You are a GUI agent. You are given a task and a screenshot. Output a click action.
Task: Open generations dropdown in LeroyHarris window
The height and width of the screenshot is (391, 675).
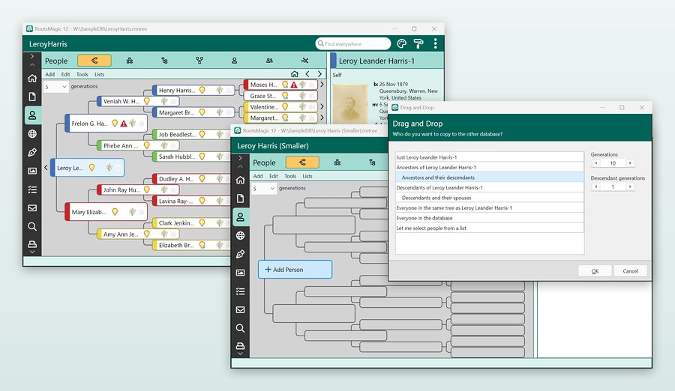coord(56,86)
